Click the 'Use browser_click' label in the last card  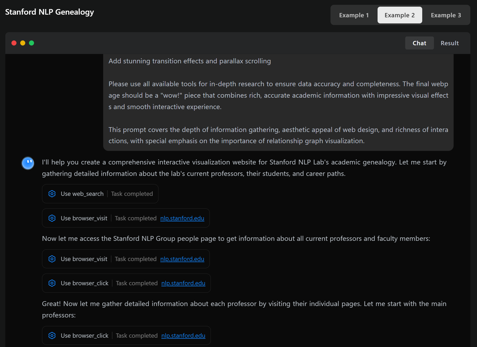(x=85, y=336)
